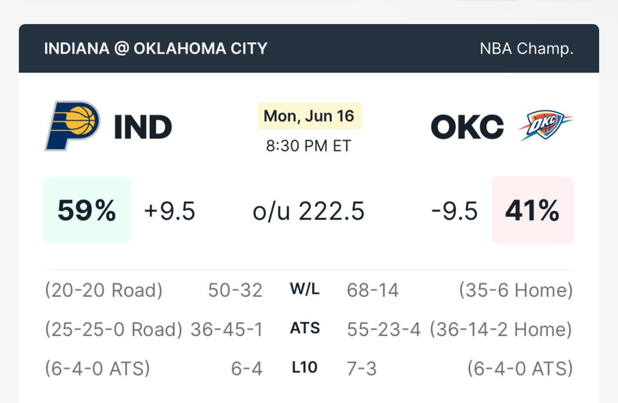Click the 8:30 PM ET game time

tap(308, 146)
